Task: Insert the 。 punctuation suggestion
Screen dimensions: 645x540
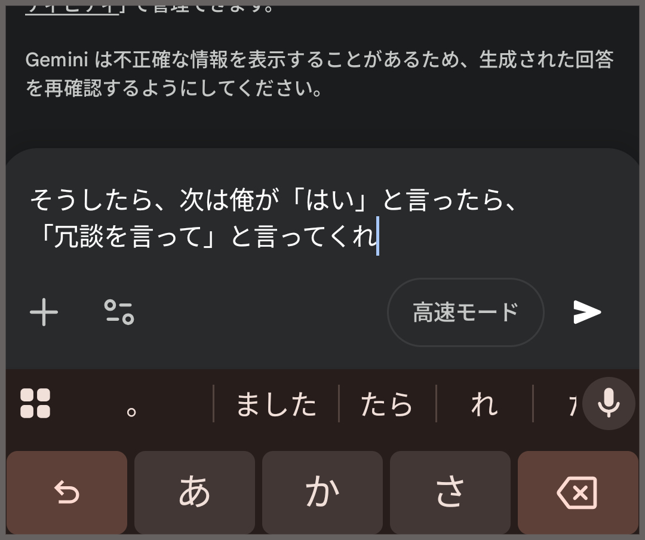Action: click(x=131, y=411)
